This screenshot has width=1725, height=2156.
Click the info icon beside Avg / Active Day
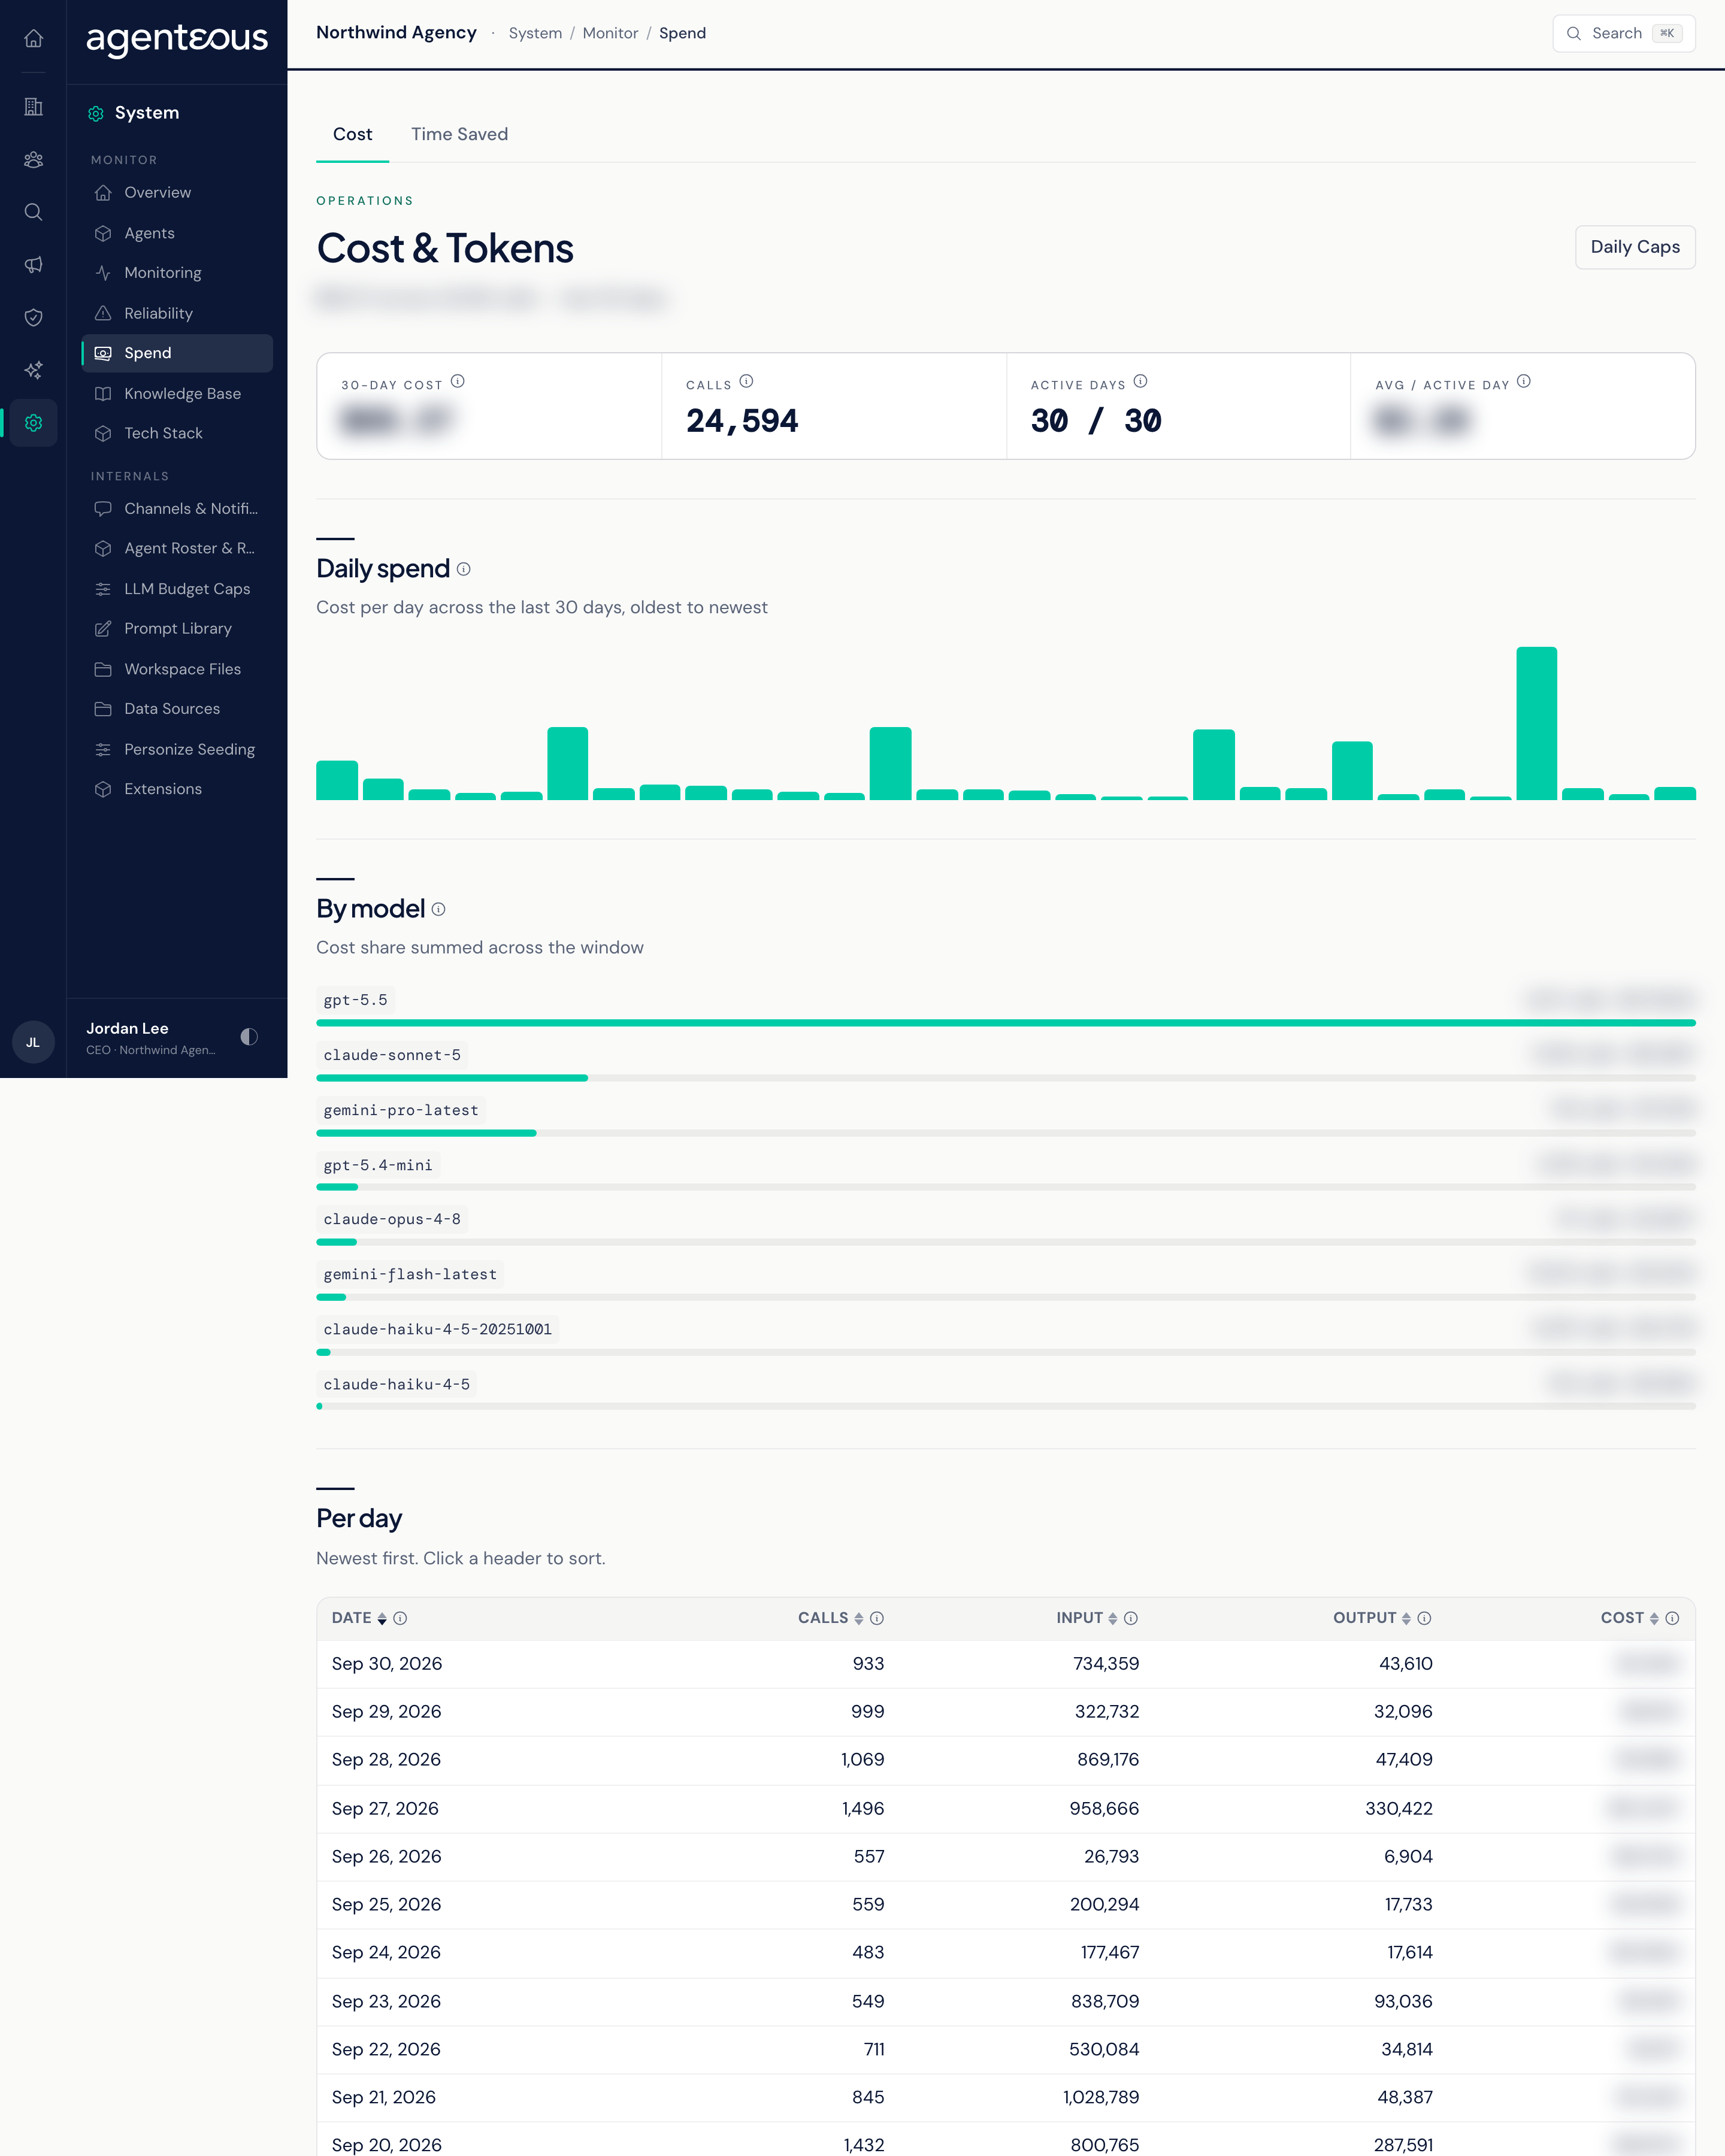pyautogui.click(x=1523, y=381)
